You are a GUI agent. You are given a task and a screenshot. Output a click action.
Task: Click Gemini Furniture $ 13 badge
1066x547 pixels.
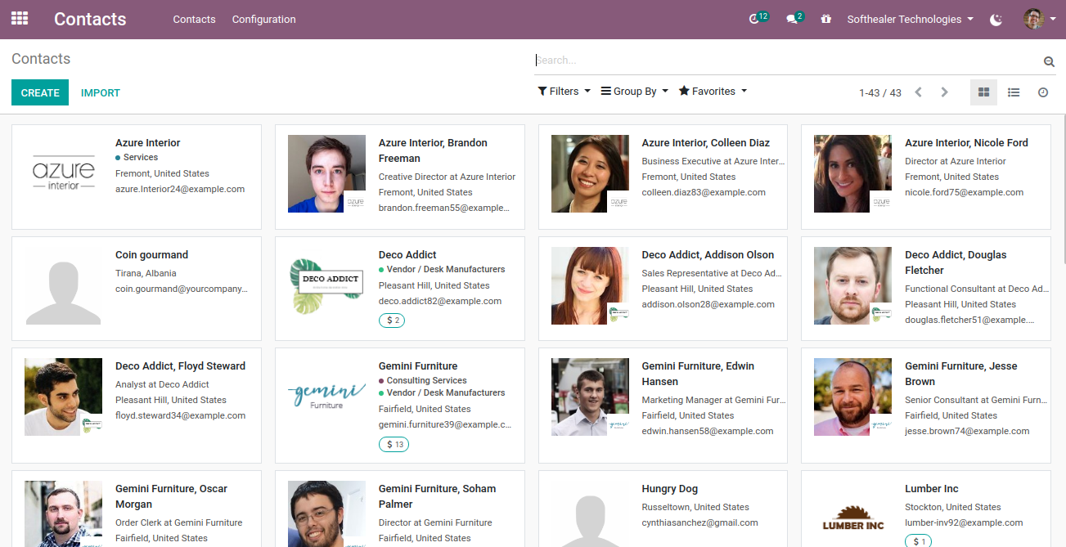click(394, 445)
